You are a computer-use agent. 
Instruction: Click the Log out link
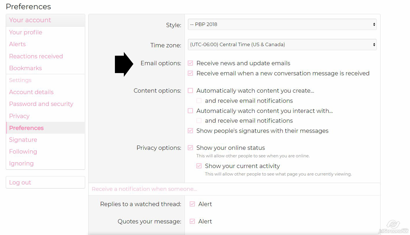(20, 182)
